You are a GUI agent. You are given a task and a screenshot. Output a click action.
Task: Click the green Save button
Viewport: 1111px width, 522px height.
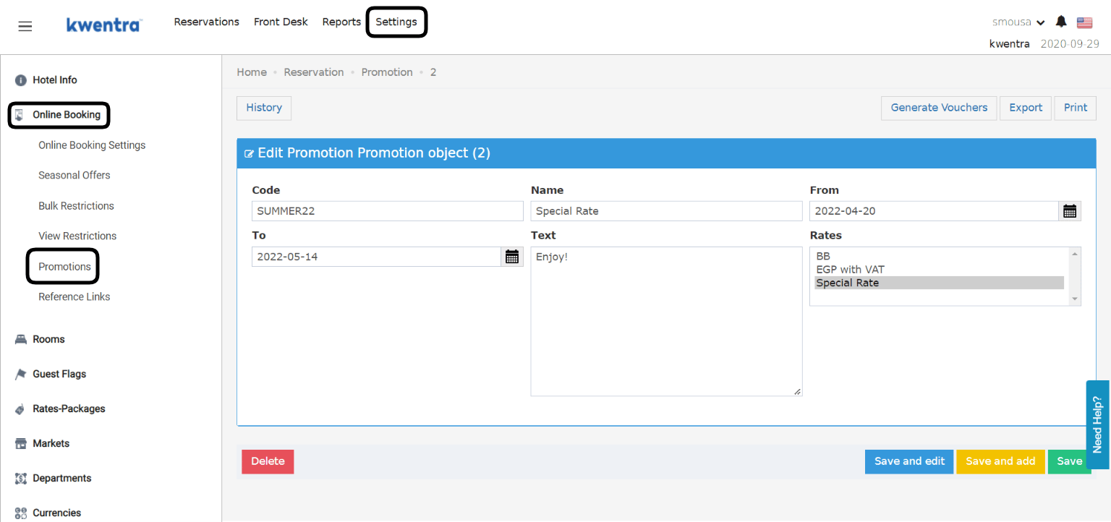[1069, 461]
